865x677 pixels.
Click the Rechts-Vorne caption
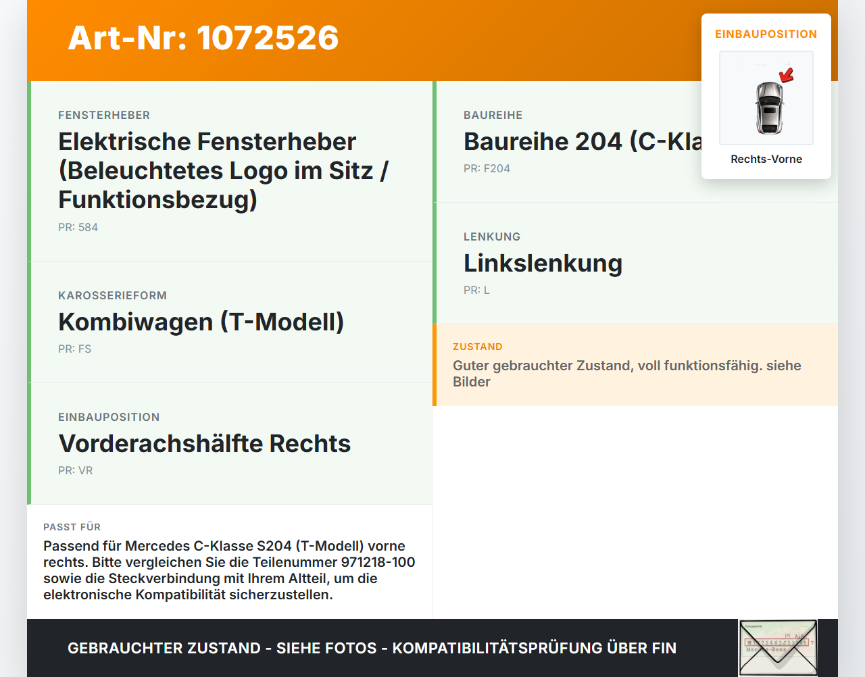click(x=766, y=159)
